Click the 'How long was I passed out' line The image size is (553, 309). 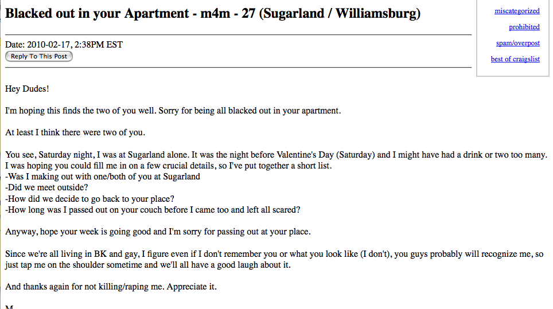(153, 210)
